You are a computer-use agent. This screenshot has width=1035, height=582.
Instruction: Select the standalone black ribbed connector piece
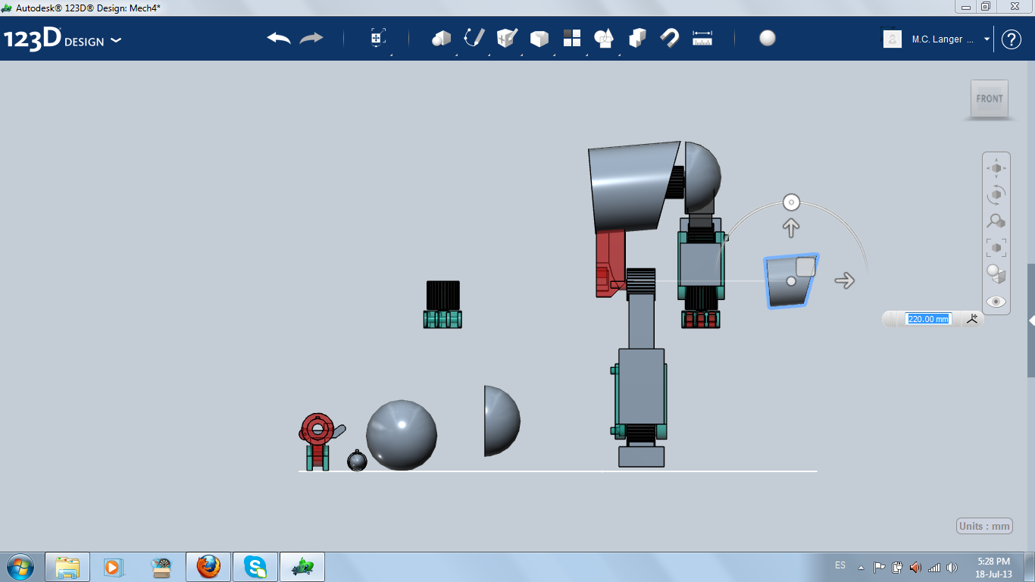(442, 304)
